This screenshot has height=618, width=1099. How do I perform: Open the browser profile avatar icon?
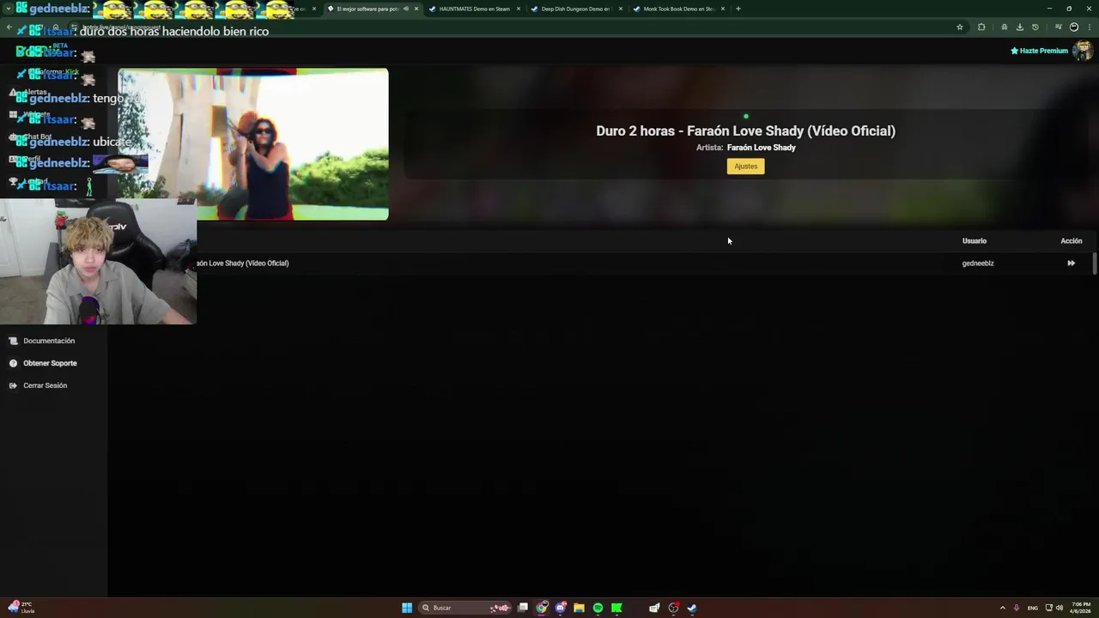[x=1073, y=27]
